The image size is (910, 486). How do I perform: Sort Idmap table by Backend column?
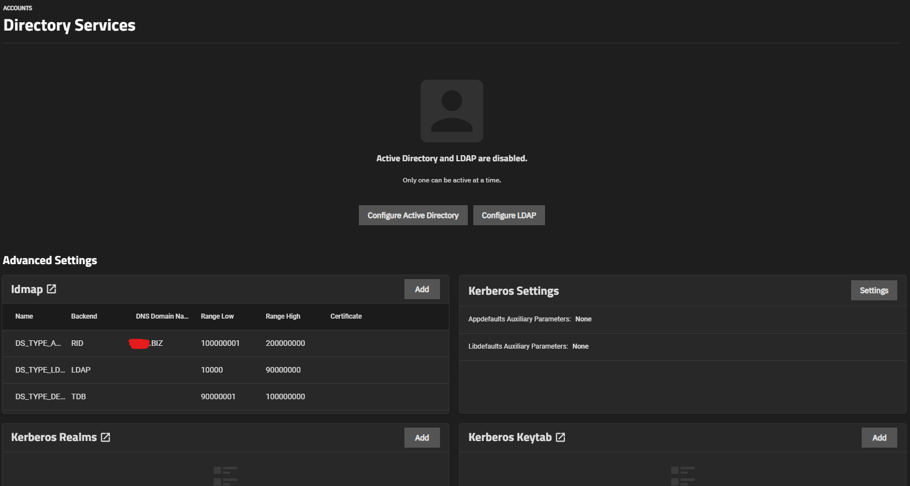84,316
